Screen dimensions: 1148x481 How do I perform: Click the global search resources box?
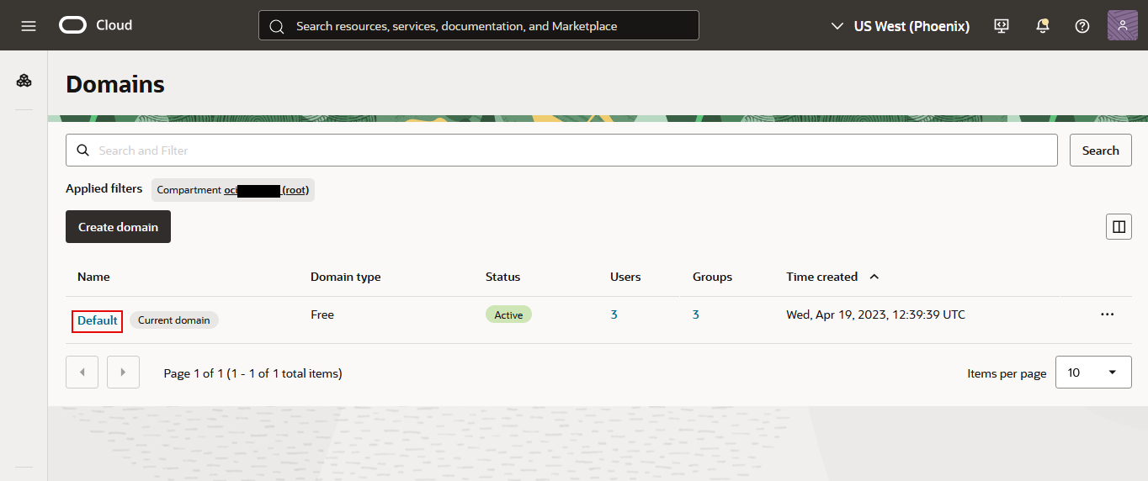point(478,26)
